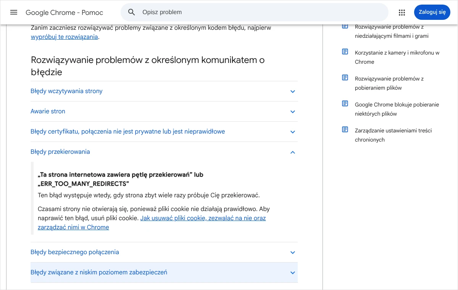Open 'Zarządzanie ustawieniami treści chronionych' article
The height and width of the screenshot is (290, 458).
(x=393, y=135)
